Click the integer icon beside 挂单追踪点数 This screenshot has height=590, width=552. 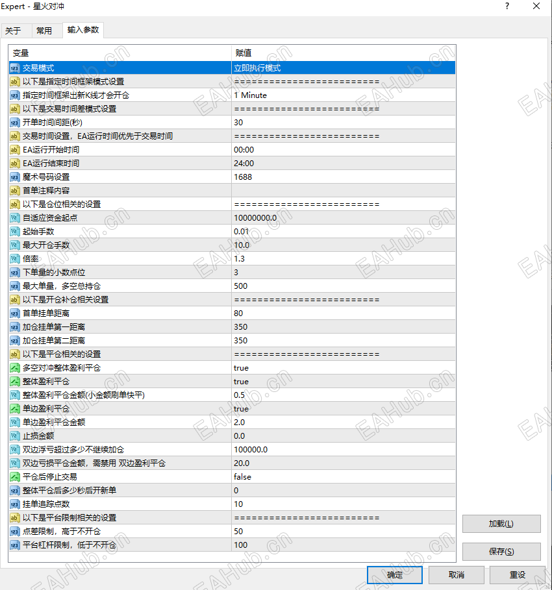(14, 504)
